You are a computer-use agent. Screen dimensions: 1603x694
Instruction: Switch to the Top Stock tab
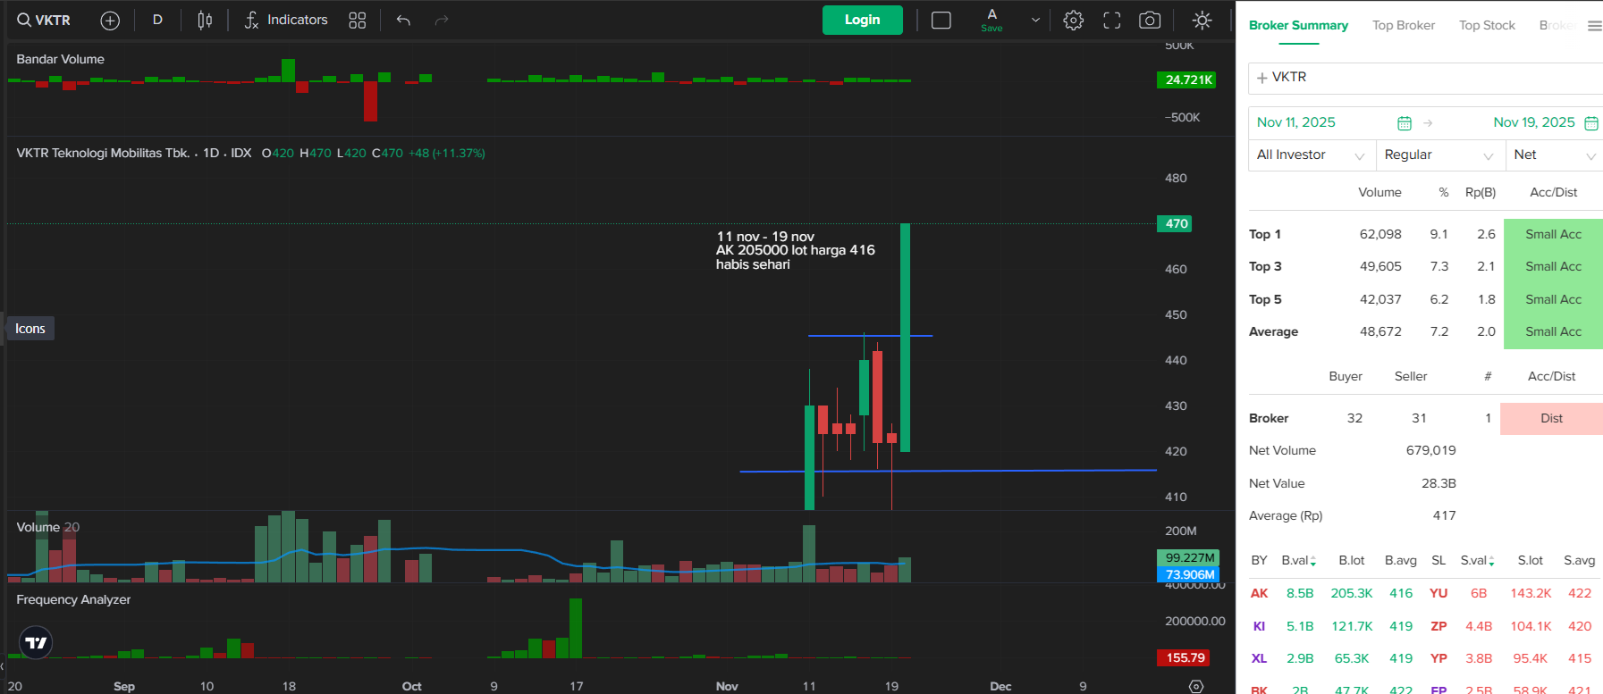point(1487,25)
